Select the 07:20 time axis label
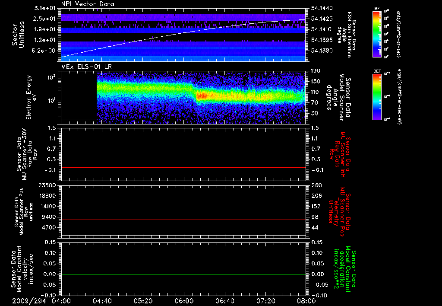The image size is (442, 306). 265,300
